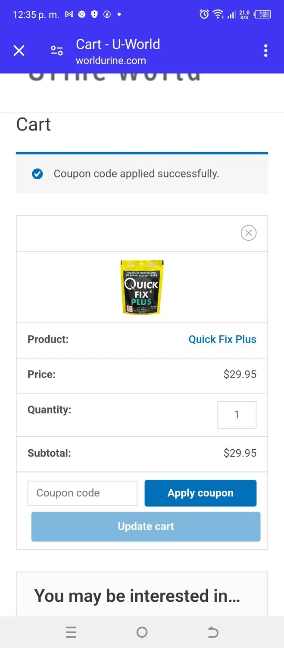Screen dimensions: 284x648
Task: Tap the Facebook notification icon in status bar
Action: 107,15
